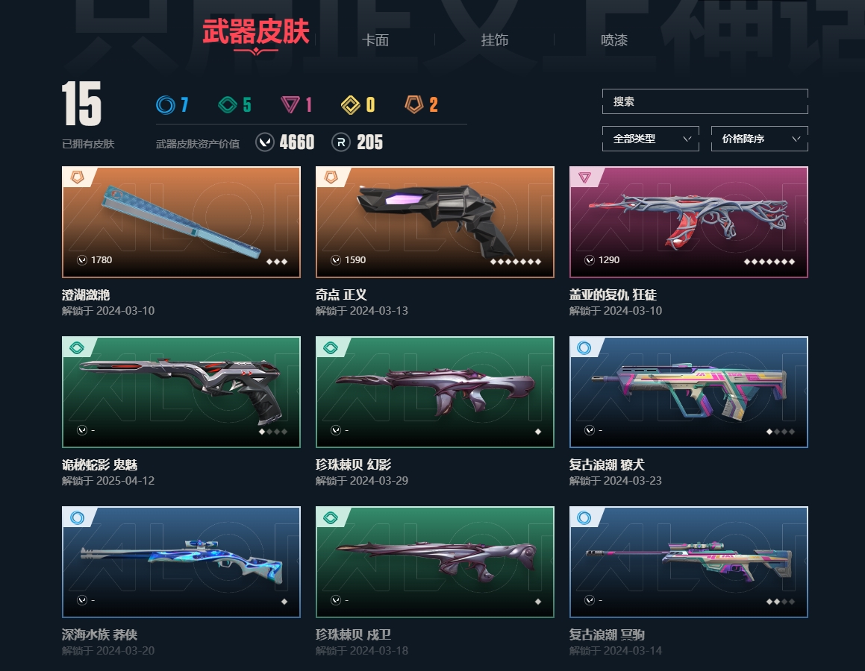Switch to the 喷漆 tab
Screen dimensions: 865x671
614,40
